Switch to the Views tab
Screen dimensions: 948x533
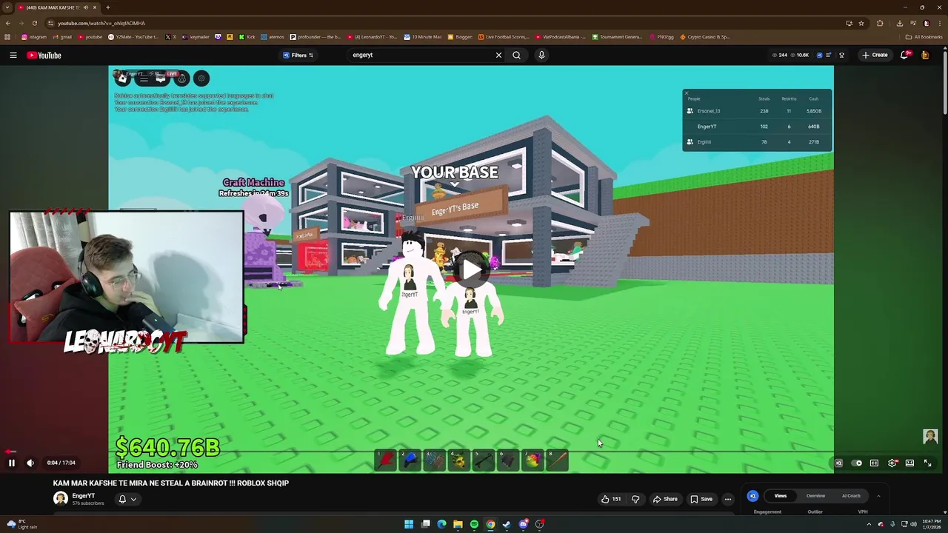[781, 496]
